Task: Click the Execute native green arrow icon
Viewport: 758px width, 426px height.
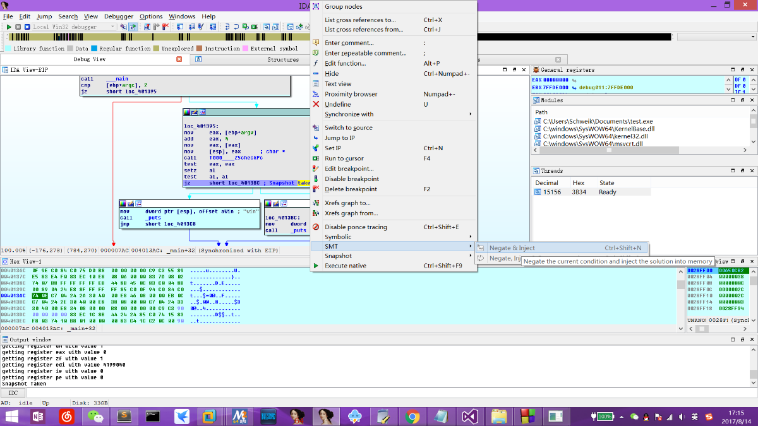Action: coord(316,266)
